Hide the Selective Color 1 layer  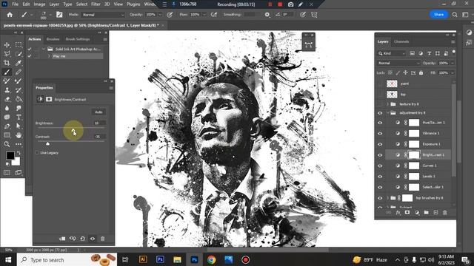tap(380, 187)
